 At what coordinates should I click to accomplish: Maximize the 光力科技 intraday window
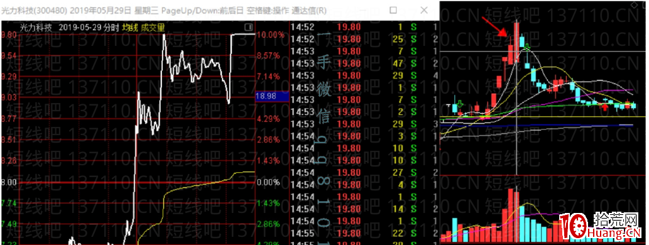[x=394, y=10]
